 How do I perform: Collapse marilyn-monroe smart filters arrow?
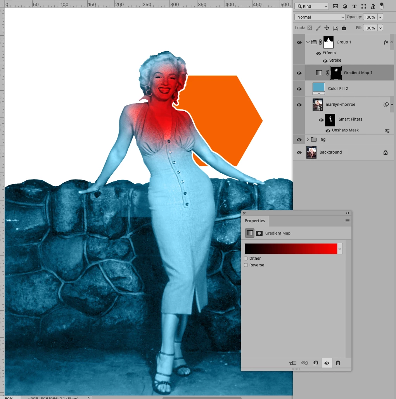[x=392, y=105]
